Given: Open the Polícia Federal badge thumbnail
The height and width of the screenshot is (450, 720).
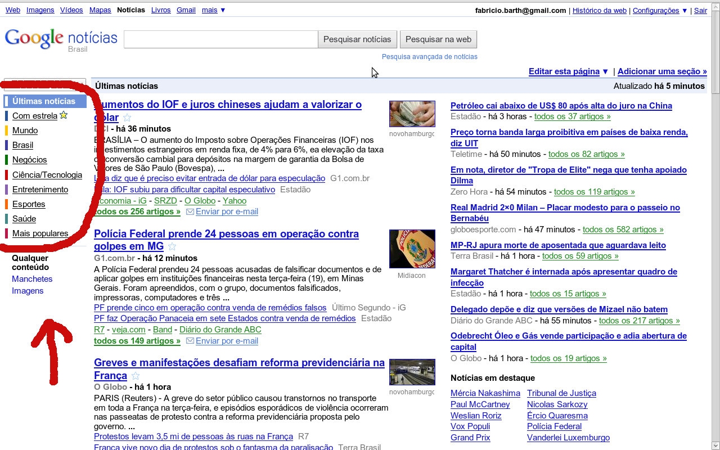Looking at the screenshot, I should pos(412,249).
